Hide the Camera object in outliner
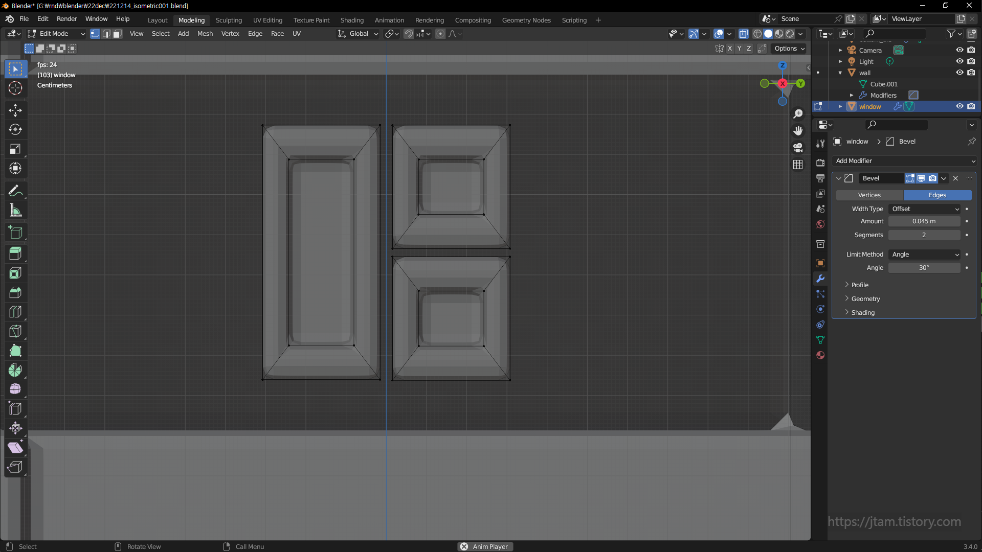The image size is (982, 552). [x=959, y=50]
